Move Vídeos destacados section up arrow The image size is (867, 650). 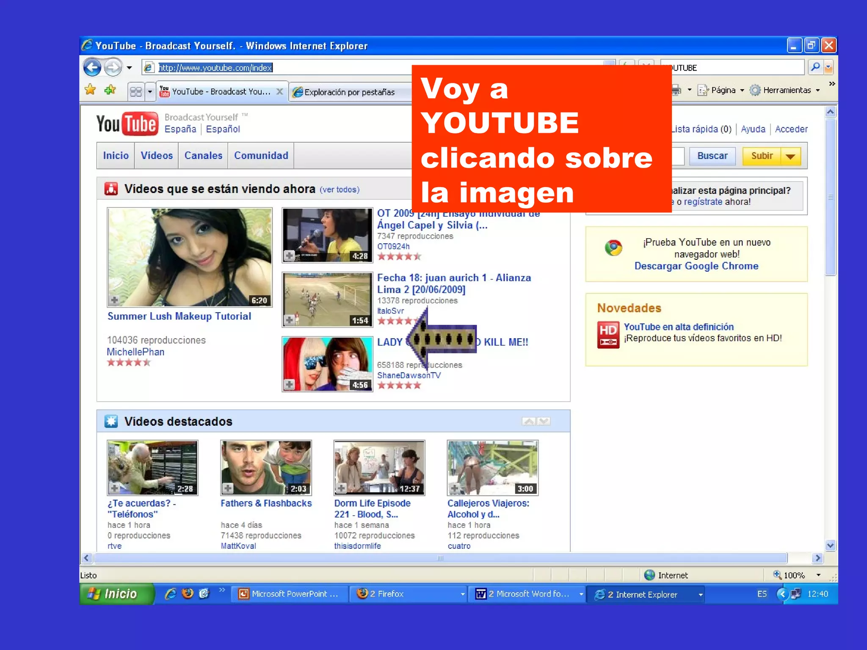point(529,421)
